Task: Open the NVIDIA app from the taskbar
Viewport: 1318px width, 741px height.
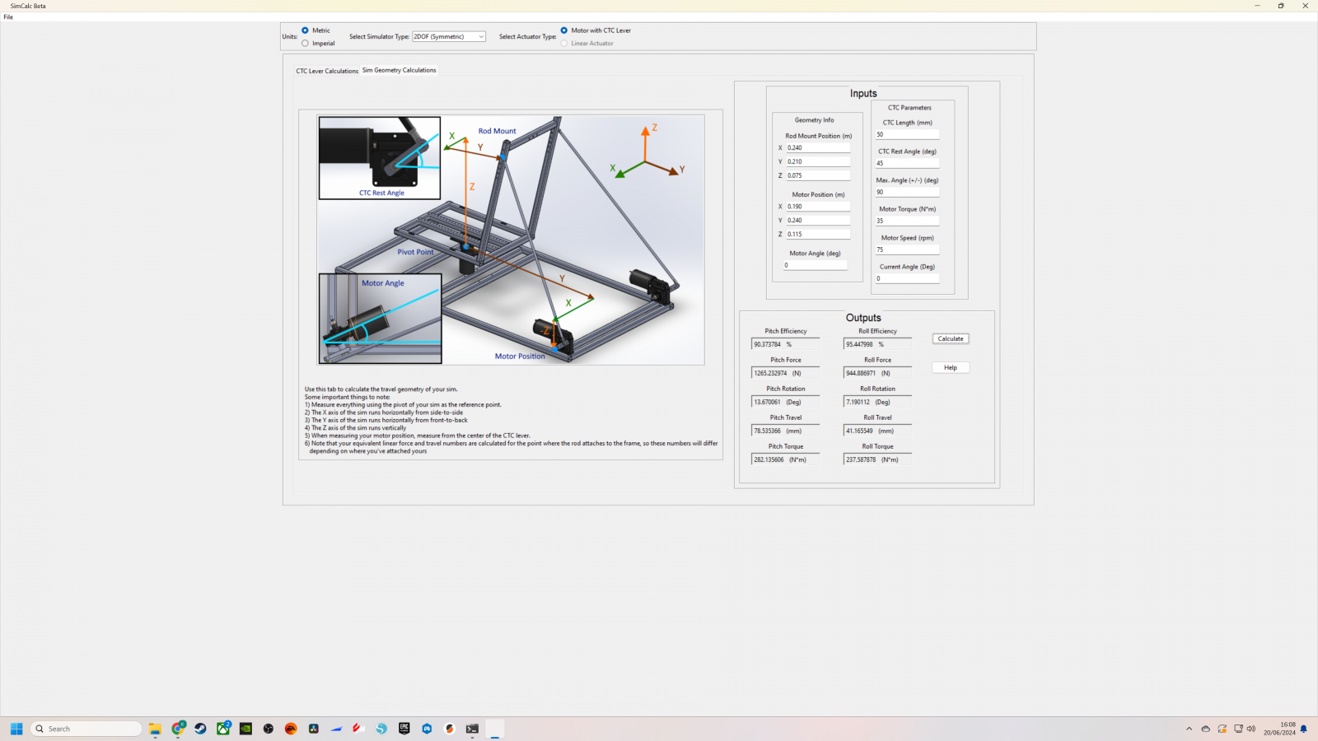Action: click(x=245, y=729)
